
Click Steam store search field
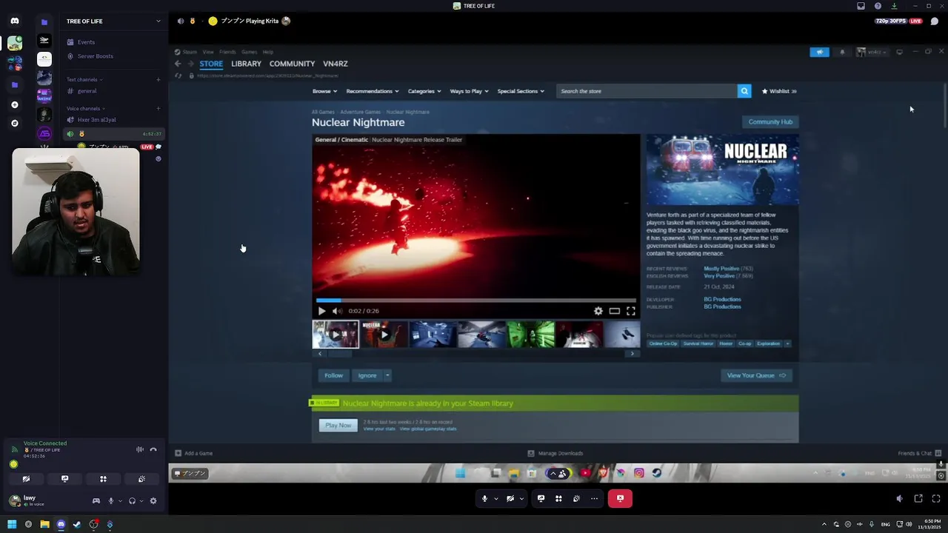[x=647, y=91]
